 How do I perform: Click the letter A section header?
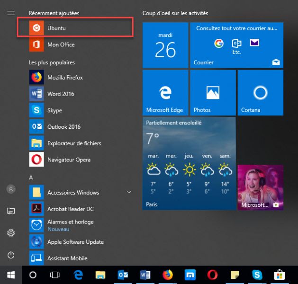[31, 177]
